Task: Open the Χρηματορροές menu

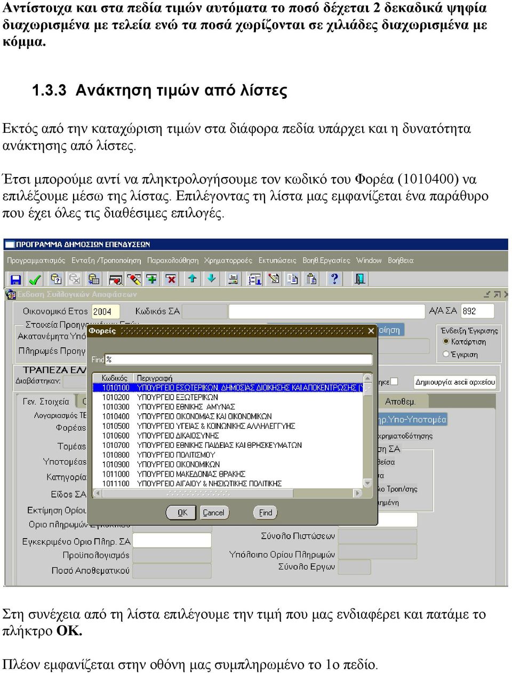Action: [228, 261]
